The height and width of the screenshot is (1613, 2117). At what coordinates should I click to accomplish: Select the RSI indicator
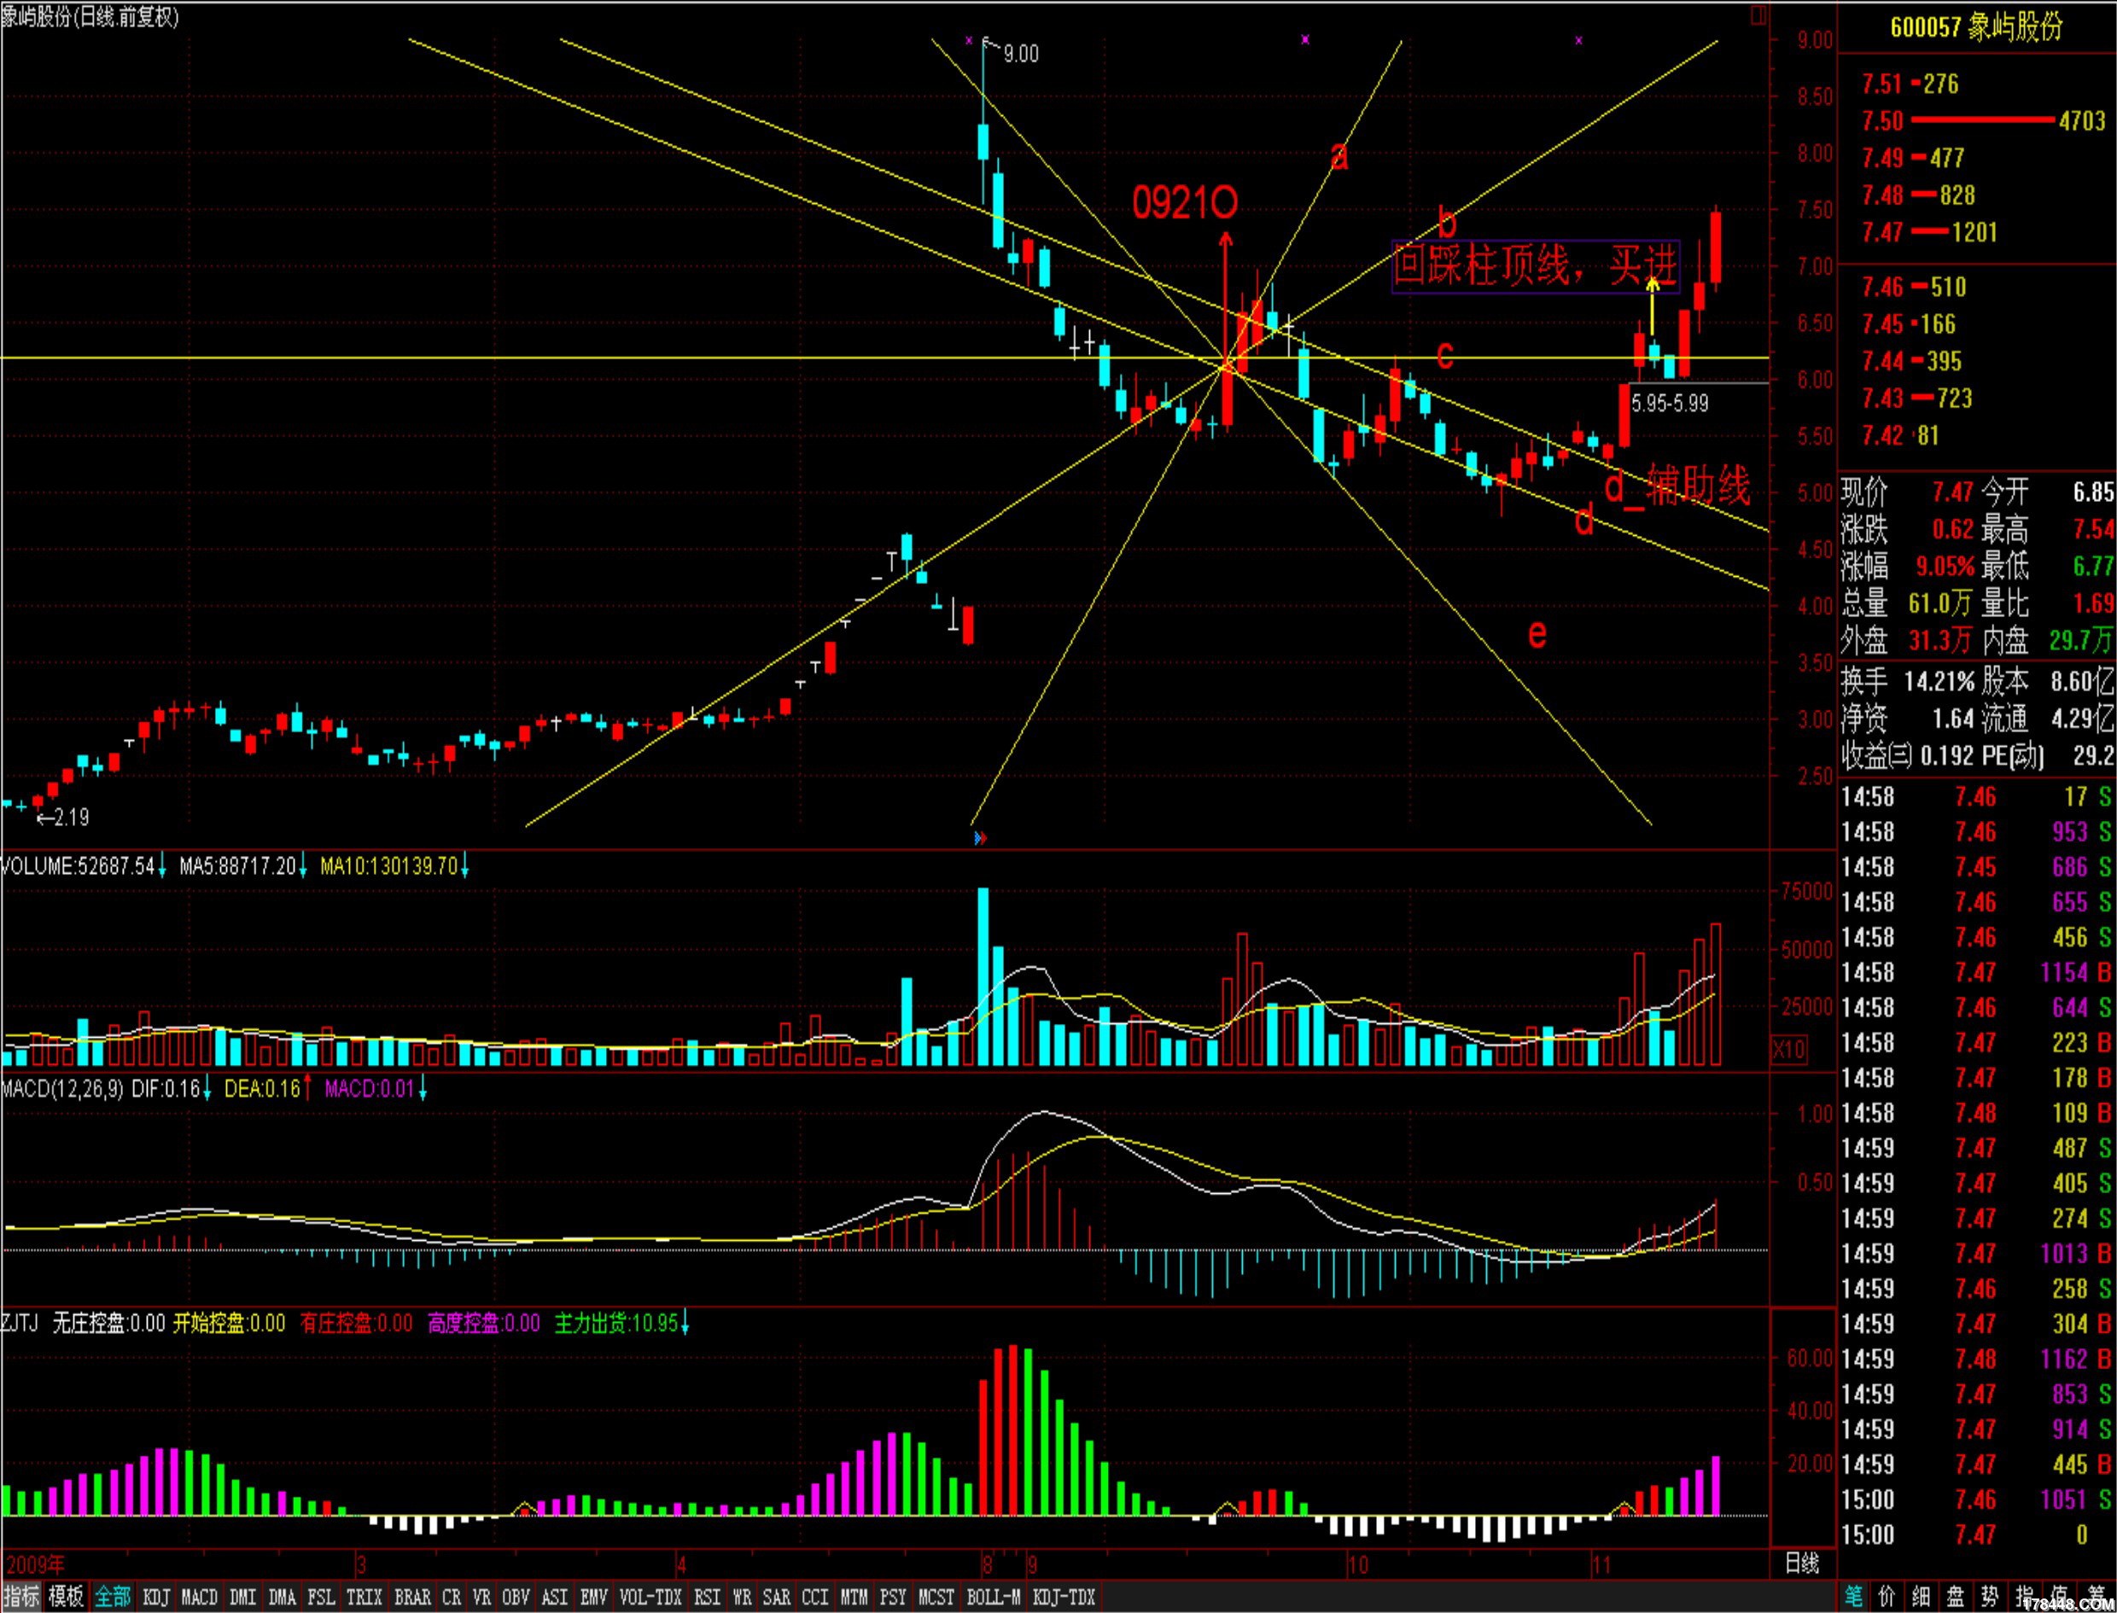point(708,1598)
